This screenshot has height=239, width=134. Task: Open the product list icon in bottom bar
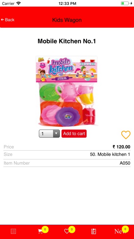pos(13,231)
